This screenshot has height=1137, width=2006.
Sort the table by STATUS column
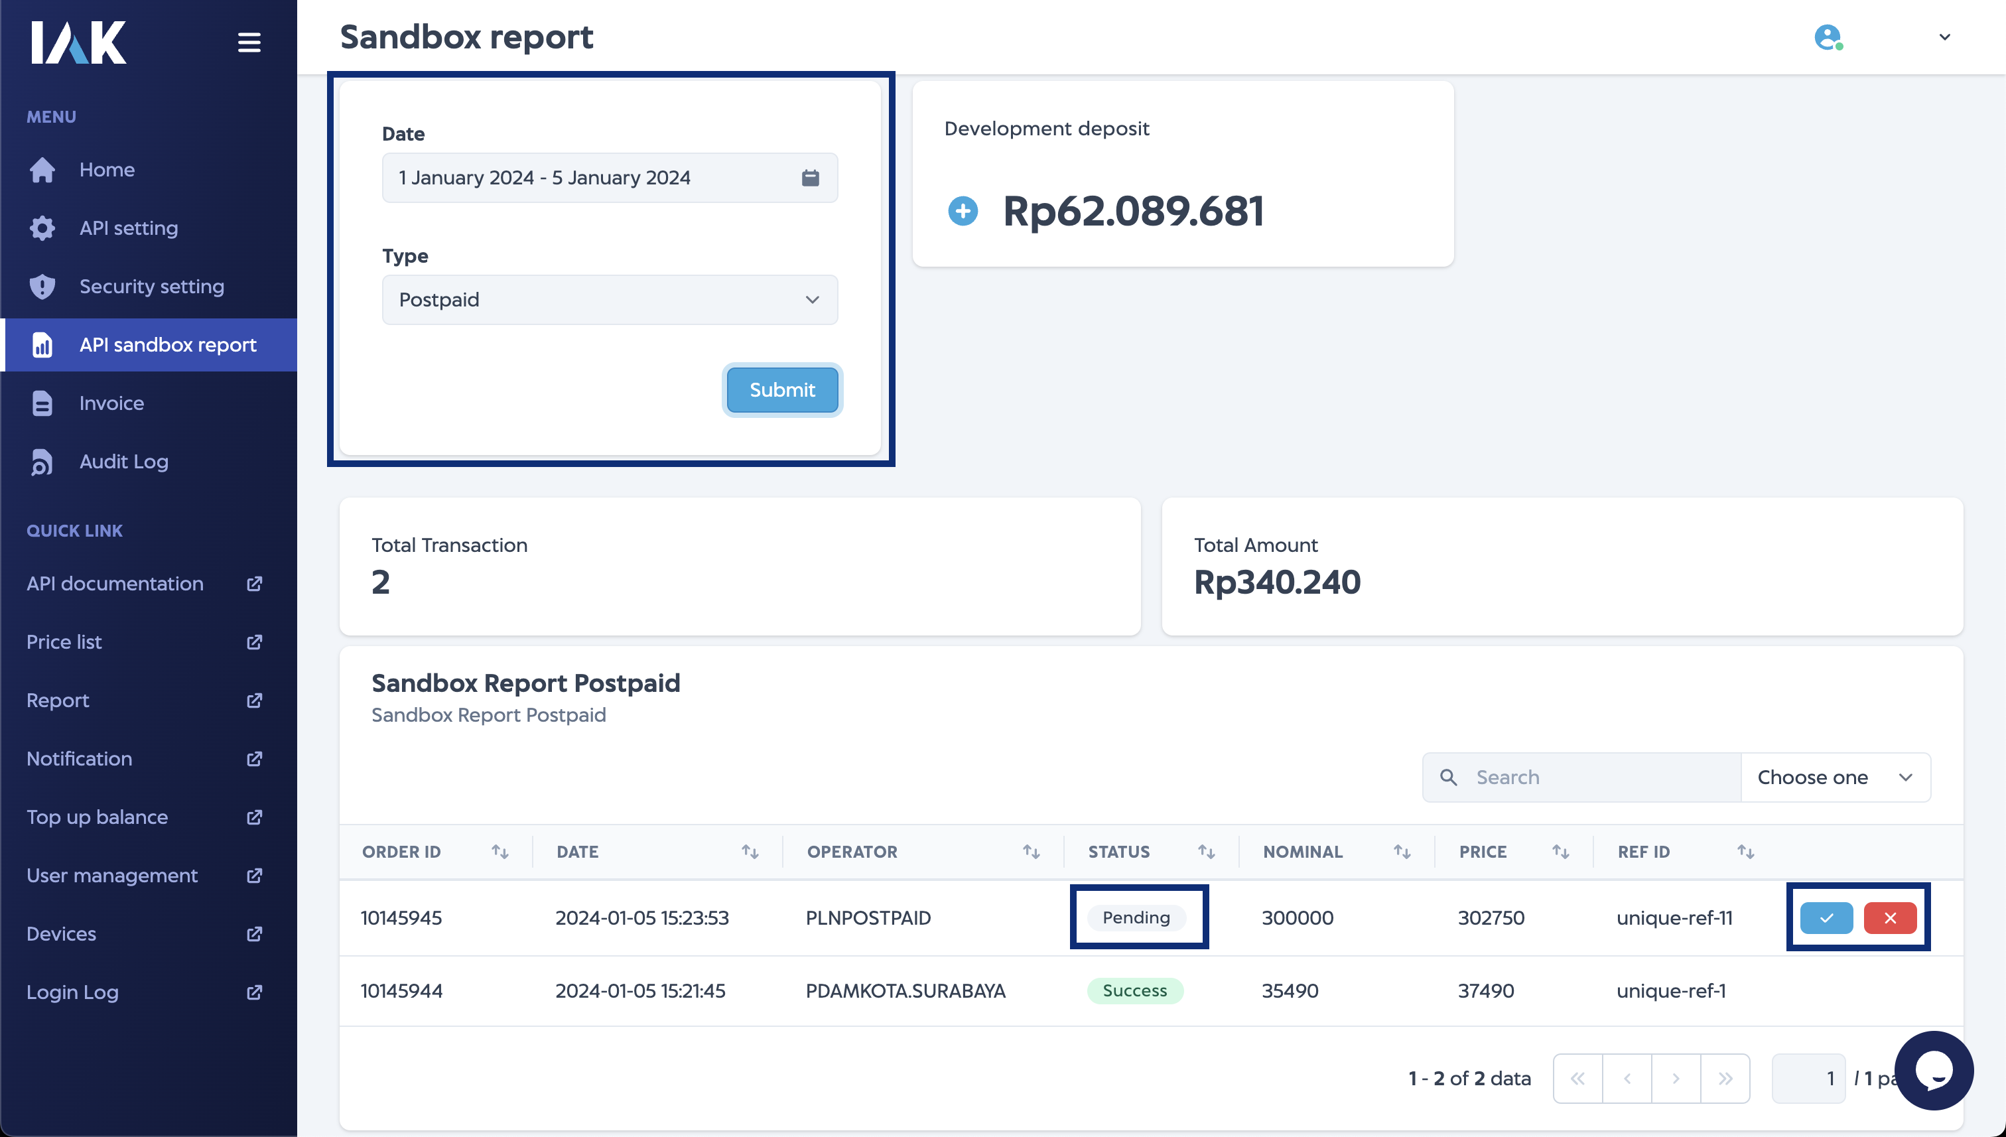(1207, 851)
